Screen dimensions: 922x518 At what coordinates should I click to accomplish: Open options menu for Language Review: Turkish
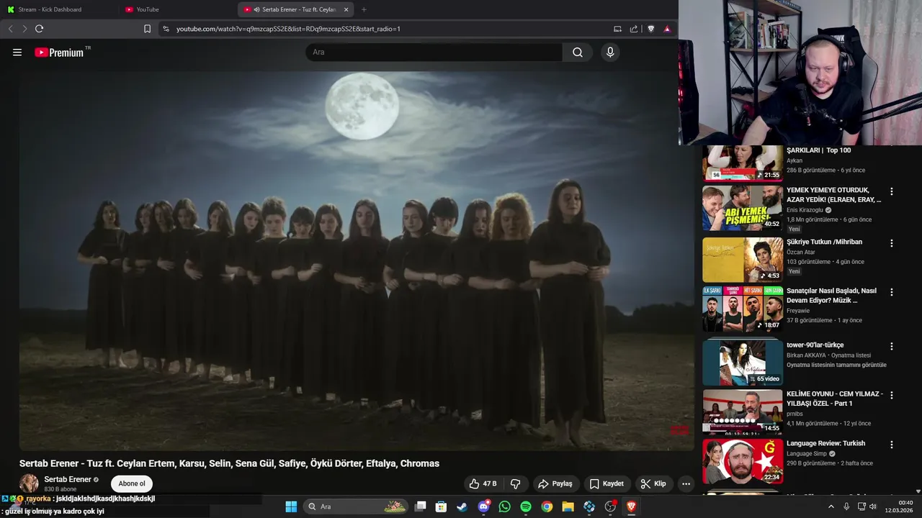tap(892, 445)
